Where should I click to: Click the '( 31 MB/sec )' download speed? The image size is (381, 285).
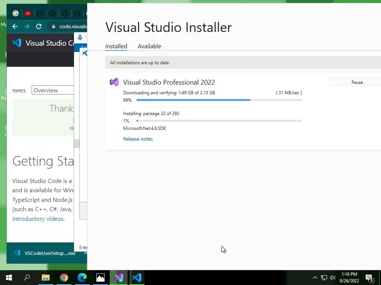[289, 92]
